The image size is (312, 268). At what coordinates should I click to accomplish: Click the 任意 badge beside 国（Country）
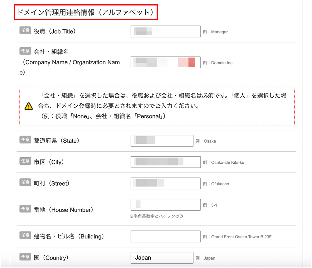pos(25,256)
